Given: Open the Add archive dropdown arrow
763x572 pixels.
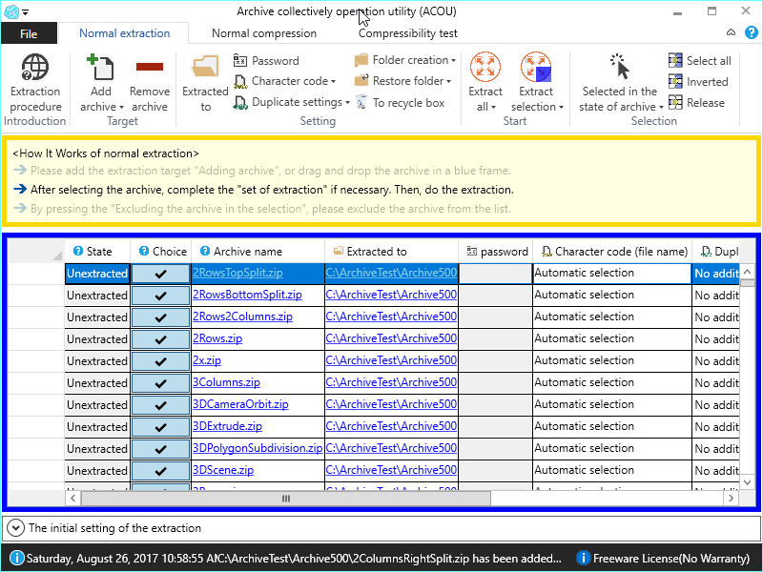Looking at the screenshot, I should coord(121,108).
